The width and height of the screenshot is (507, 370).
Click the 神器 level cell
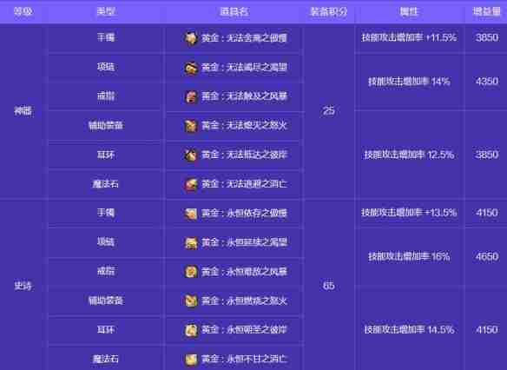click(x=23, y=111)
